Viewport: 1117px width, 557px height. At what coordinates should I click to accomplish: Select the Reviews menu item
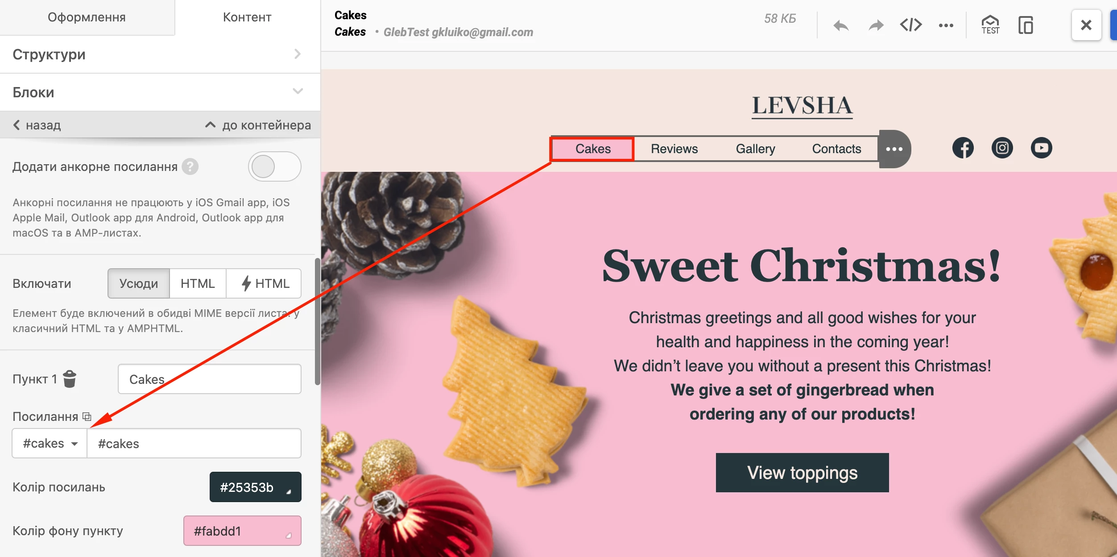click(674, 149)
